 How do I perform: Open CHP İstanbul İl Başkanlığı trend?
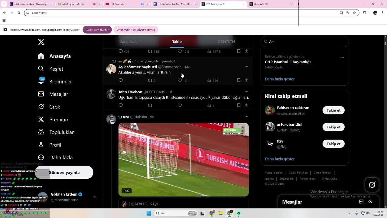(288, 62)
